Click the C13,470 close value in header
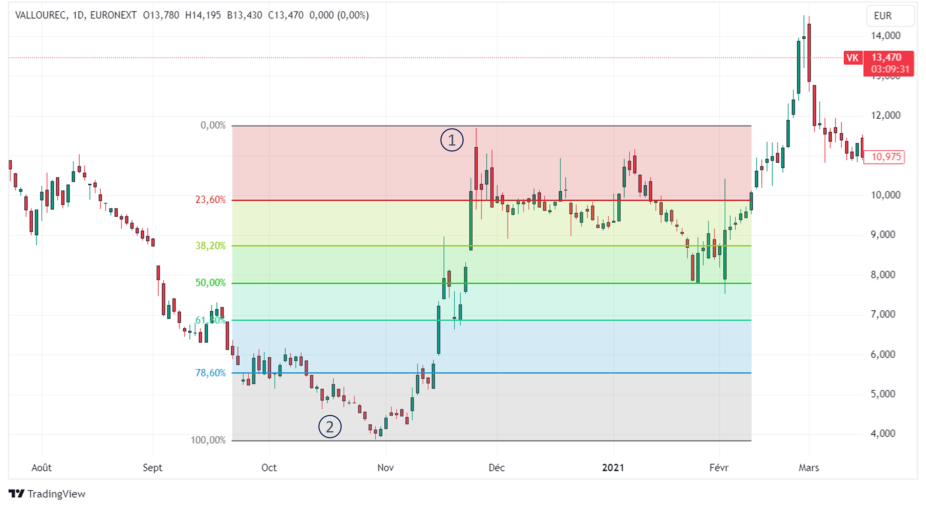The image size is (926, 508). 286,15
